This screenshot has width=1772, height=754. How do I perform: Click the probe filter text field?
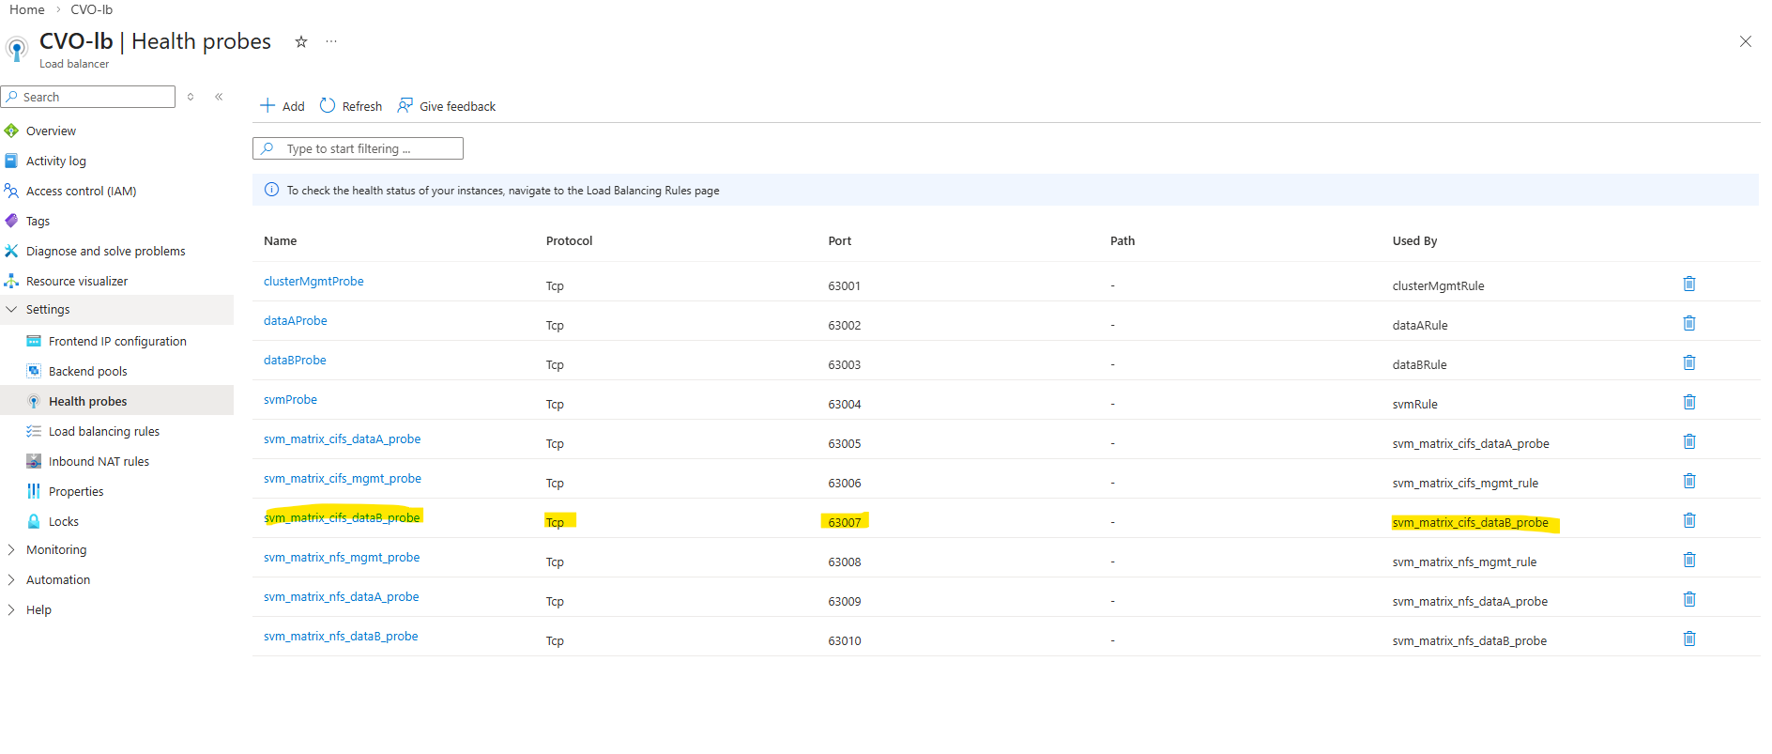point(368,148)
